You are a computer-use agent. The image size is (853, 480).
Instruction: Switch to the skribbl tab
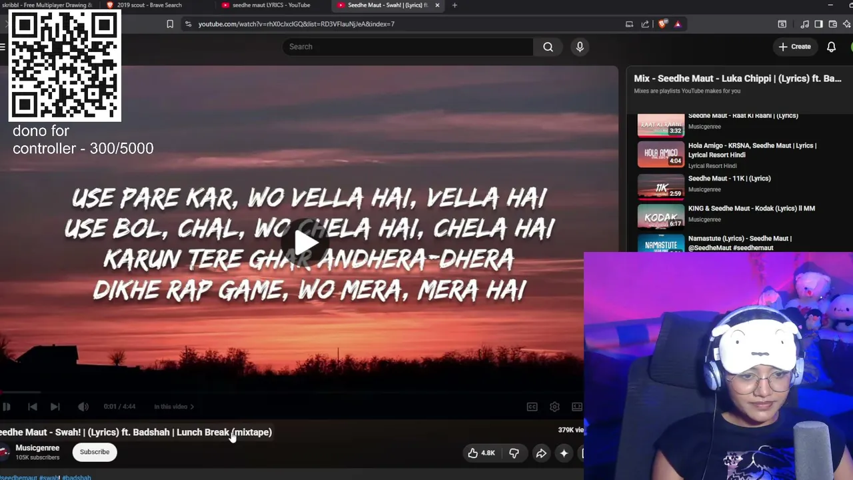click(x=47, y=5)
